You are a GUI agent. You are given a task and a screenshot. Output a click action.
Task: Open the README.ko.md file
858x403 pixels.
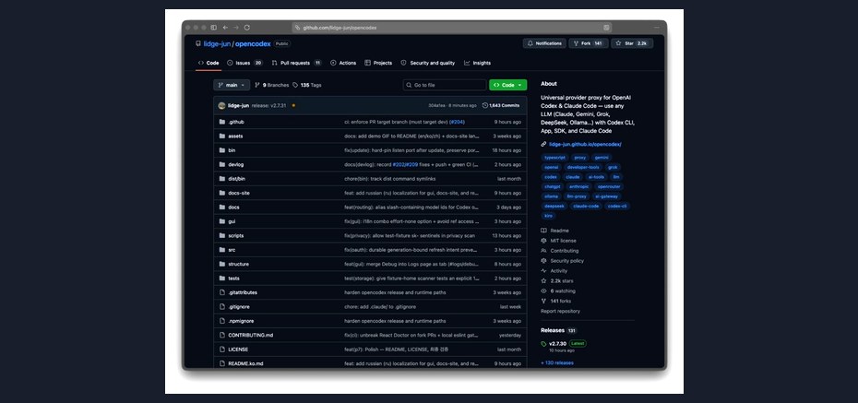(245, 363)
